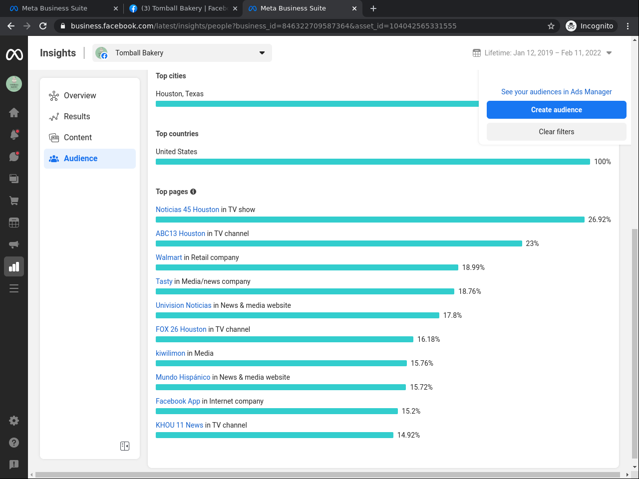View site info via the lock icon
The width and height of the screenshot is (639, 479).
coord(63,26)
